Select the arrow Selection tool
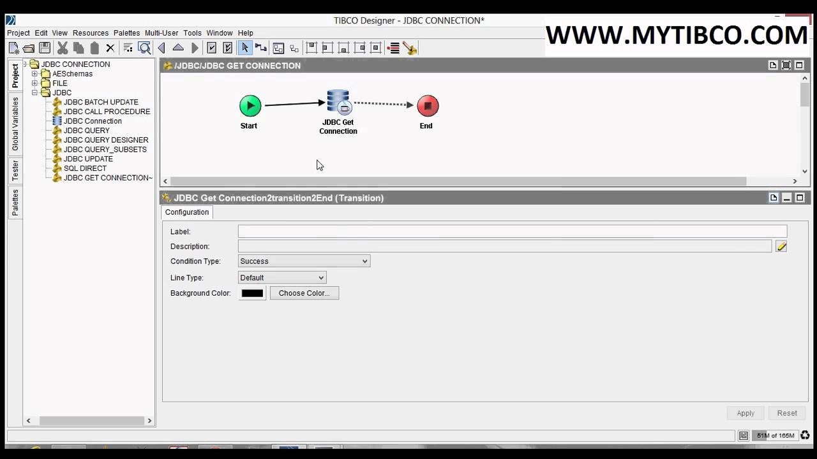The width and height of the screenshot is (817, 459). (245, 48)
